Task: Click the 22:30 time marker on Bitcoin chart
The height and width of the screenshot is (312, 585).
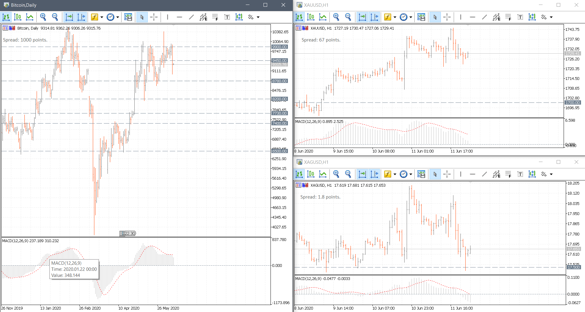Action: pos(130,233)
